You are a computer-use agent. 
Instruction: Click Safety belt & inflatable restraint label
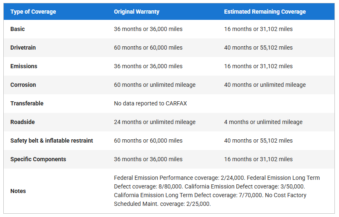[52, 141]
